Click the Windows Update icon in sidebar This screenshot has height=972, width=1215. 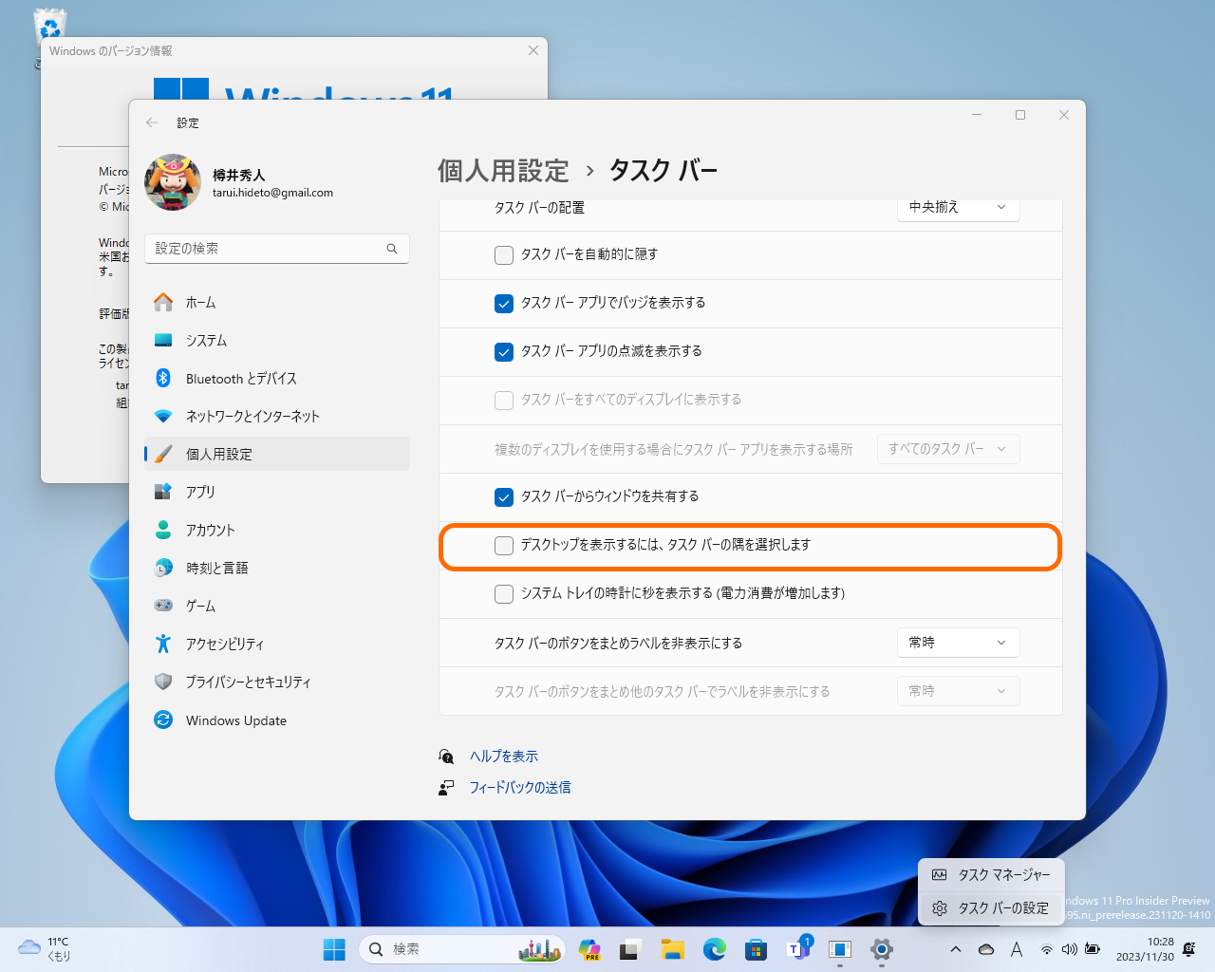click(162, 720)
